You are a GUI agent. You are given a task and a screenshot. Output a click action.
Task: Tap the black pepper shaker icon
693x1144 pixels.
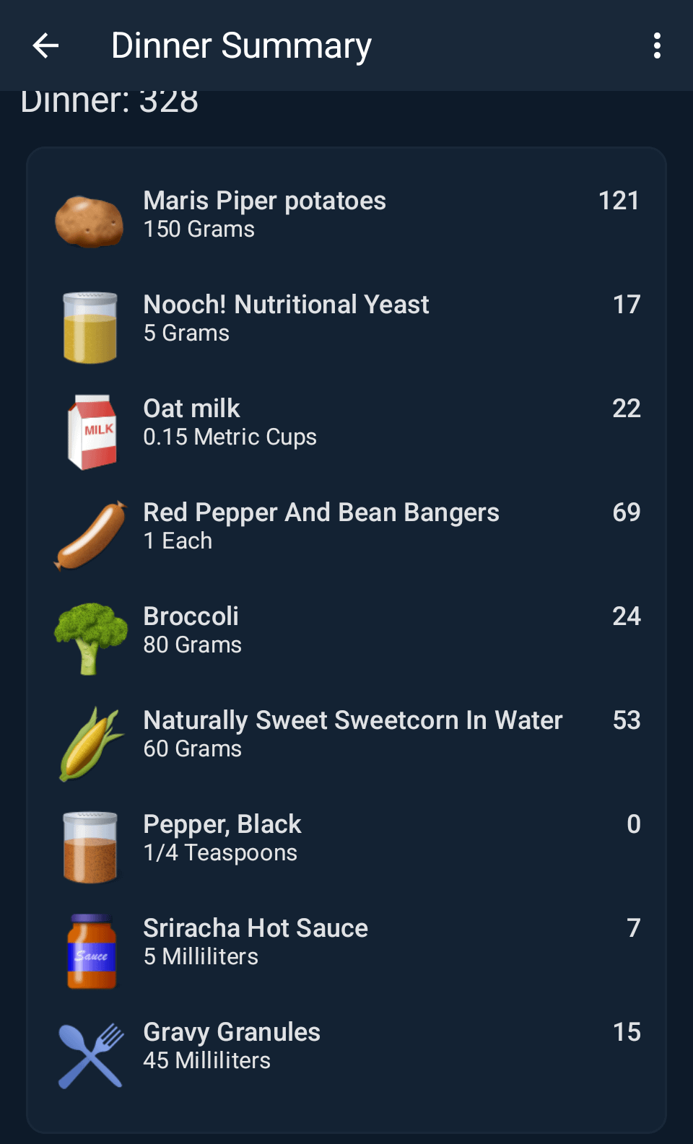click(x=90, y=847)
